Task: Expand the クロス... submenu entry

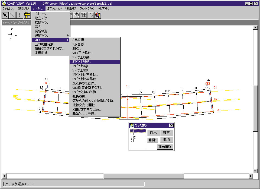Action: click(x=50, y=40)
